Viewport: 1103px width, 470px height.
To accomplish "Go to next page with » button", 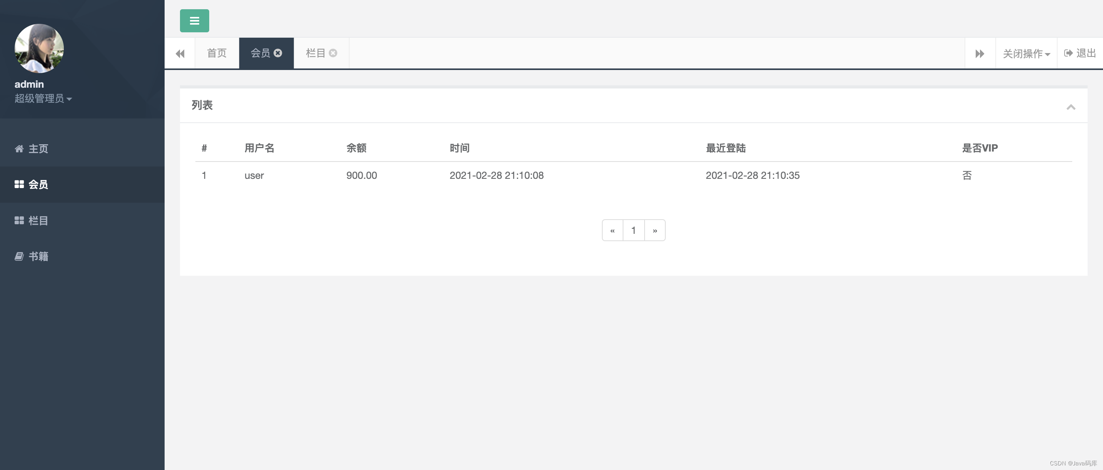I will (655, 230).
